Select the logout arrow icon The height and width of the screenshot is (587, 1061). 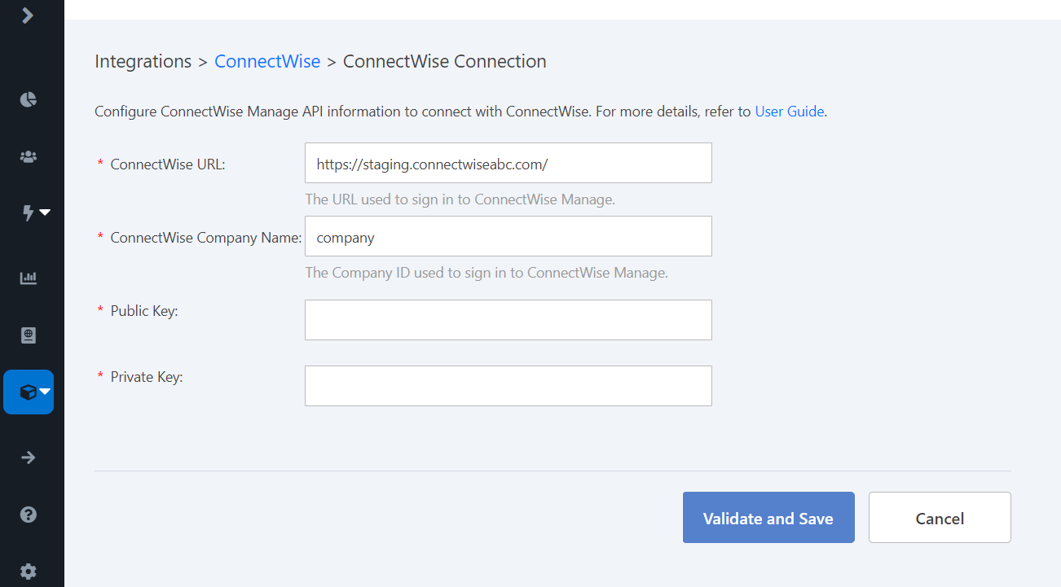click(28, 457)
